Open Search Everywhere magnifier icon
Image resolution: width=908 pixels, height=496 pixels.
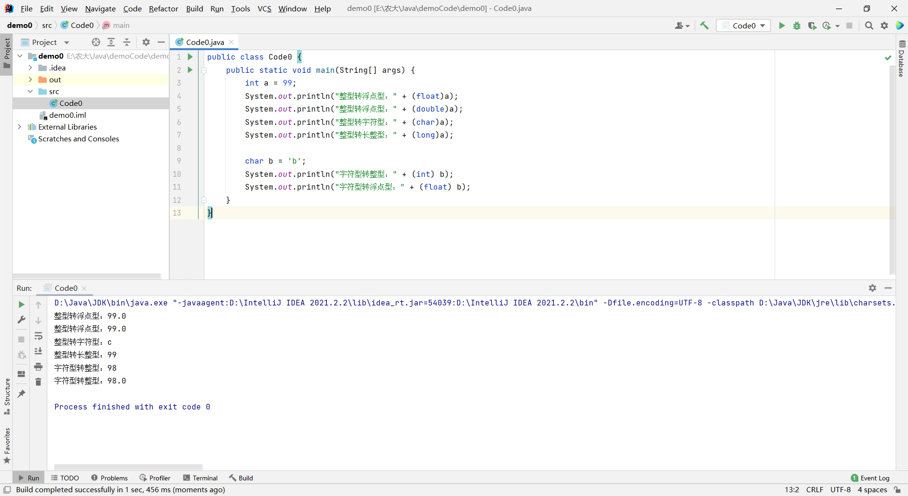point(869,26)
